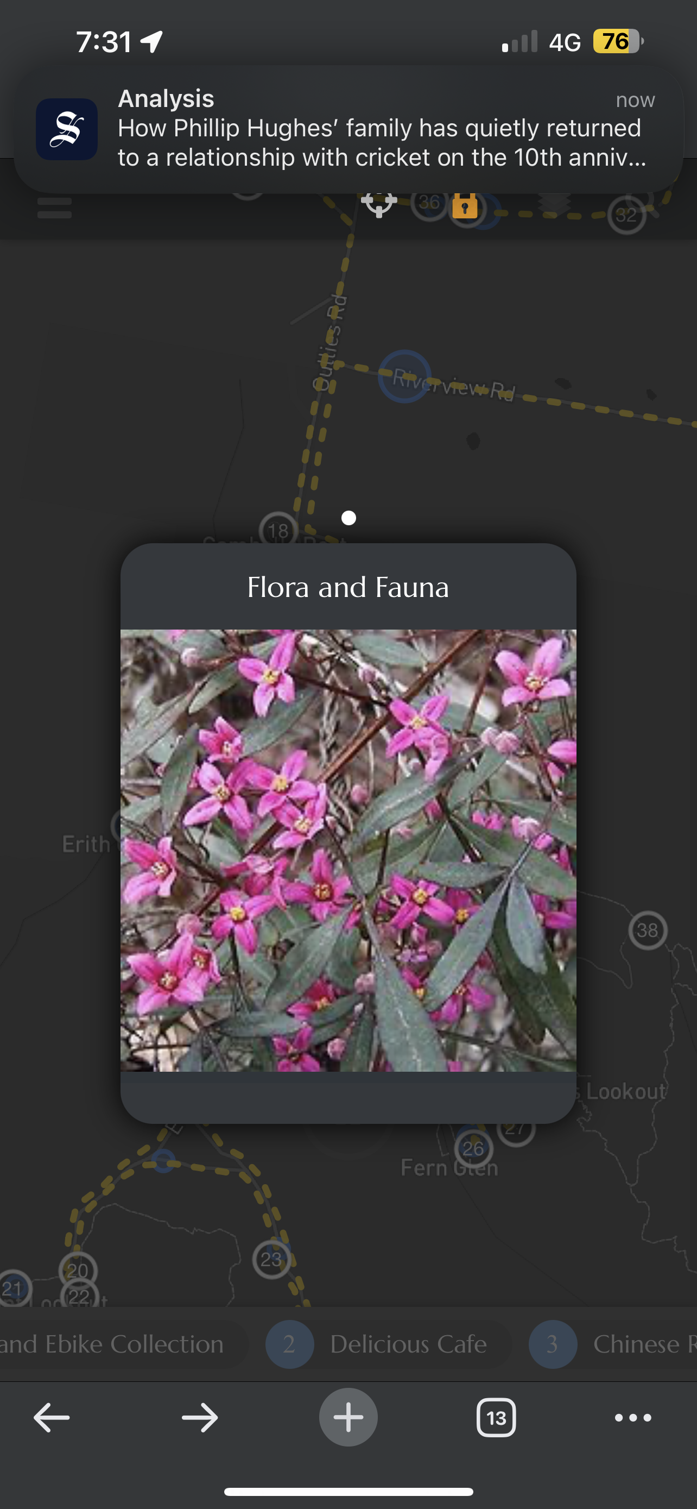
Task: Select map marker 18
Action: (x=278, y=530)
